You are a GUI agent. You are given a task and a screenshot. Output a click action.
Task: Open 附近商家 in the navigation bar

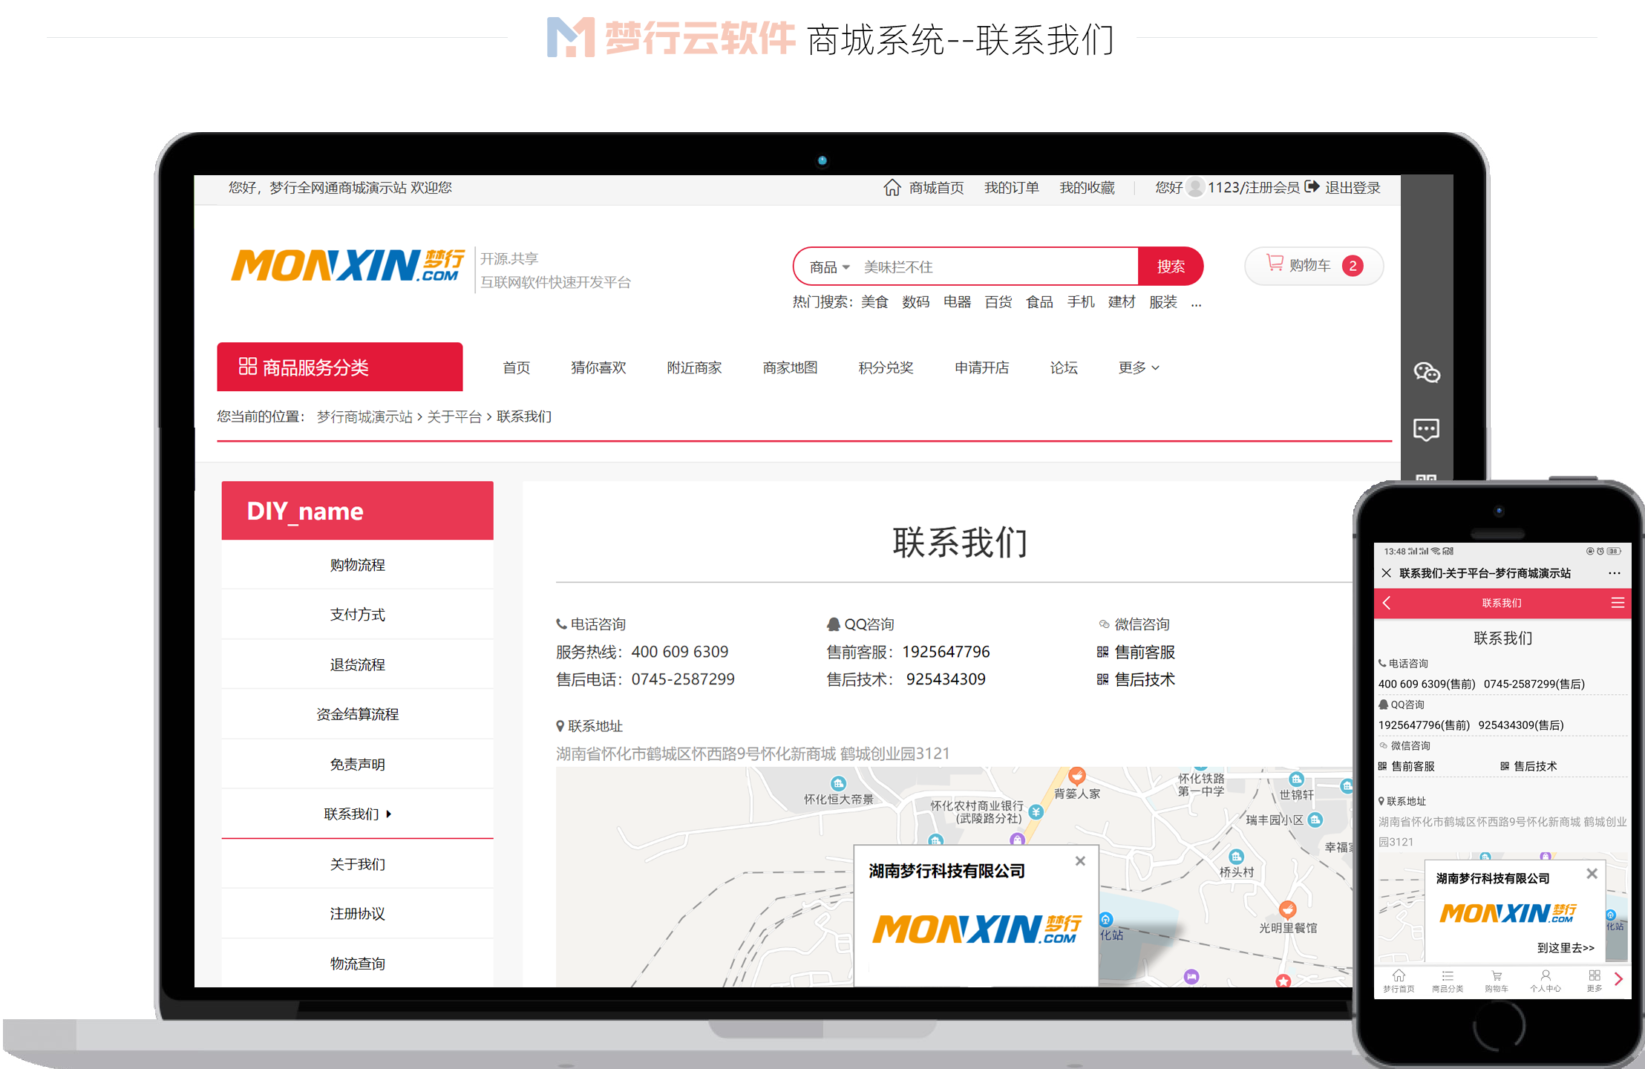694,367
